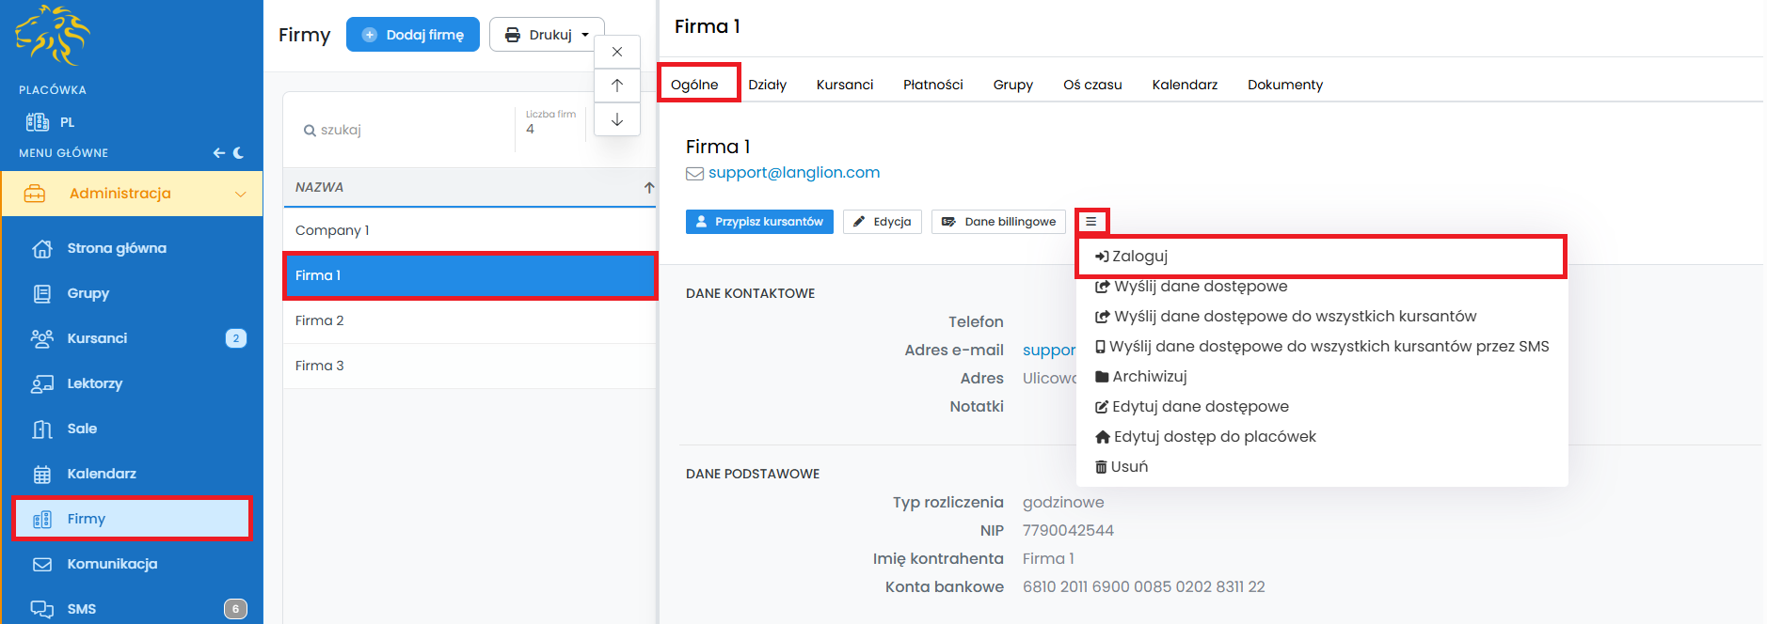Screen dimensions: 1767x624
Task: Expand the Administracja section chevron
Action: tap(240, 194)
